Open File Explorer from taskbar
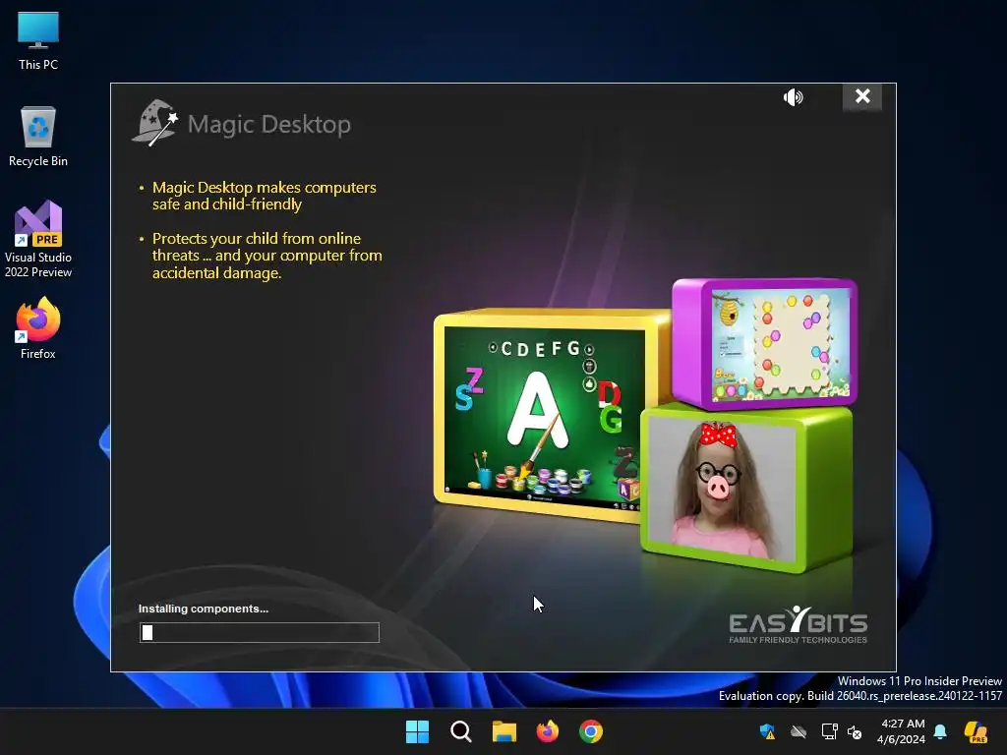The width and height of the screenshot is (1007, 755). 504,731
